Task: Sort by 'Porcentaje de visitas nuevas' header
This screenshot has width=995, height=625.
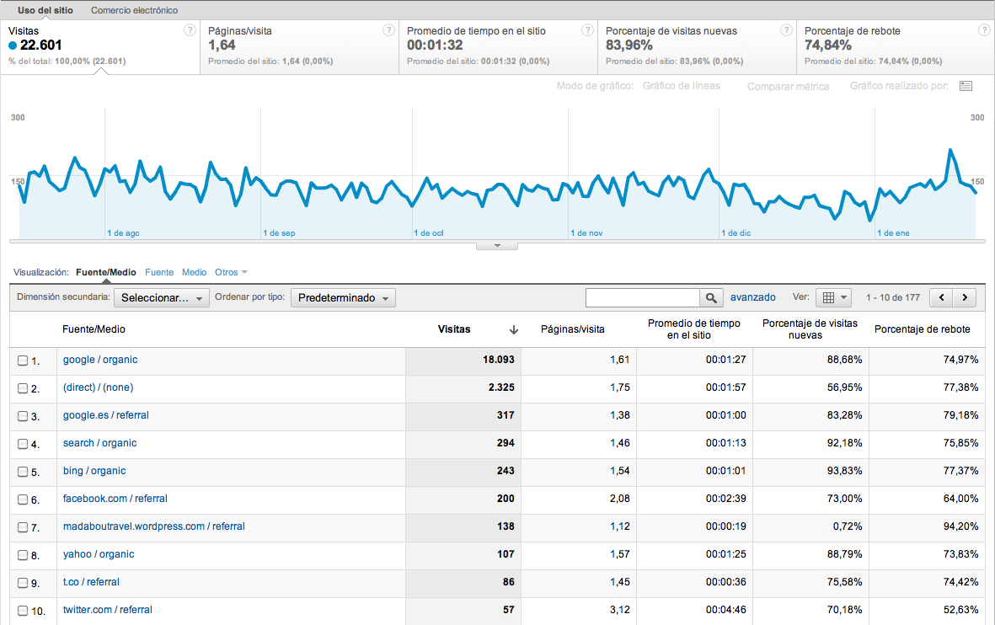Action: 810,329
